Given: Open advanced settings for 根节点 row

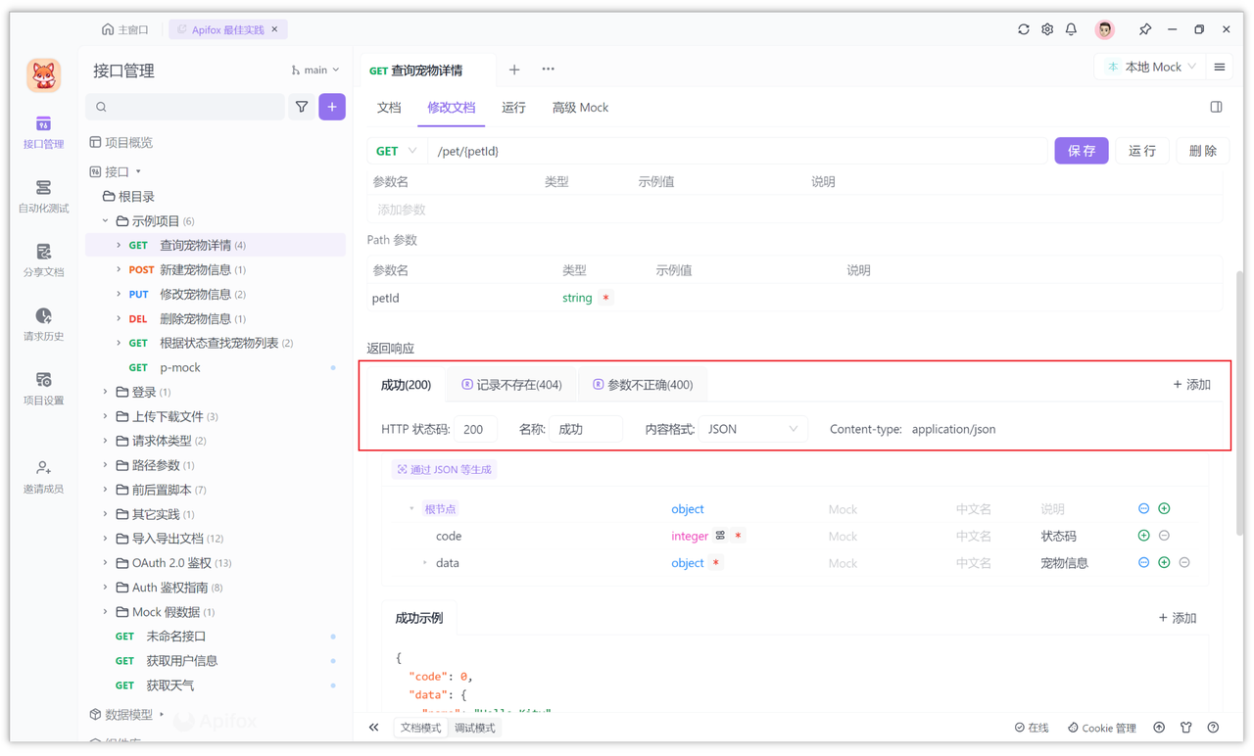Looking at the screenshot, I should tap(1143, 509).
